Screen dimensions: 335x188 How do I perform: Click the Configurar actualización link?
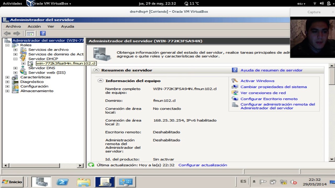(x=203, y=165)
